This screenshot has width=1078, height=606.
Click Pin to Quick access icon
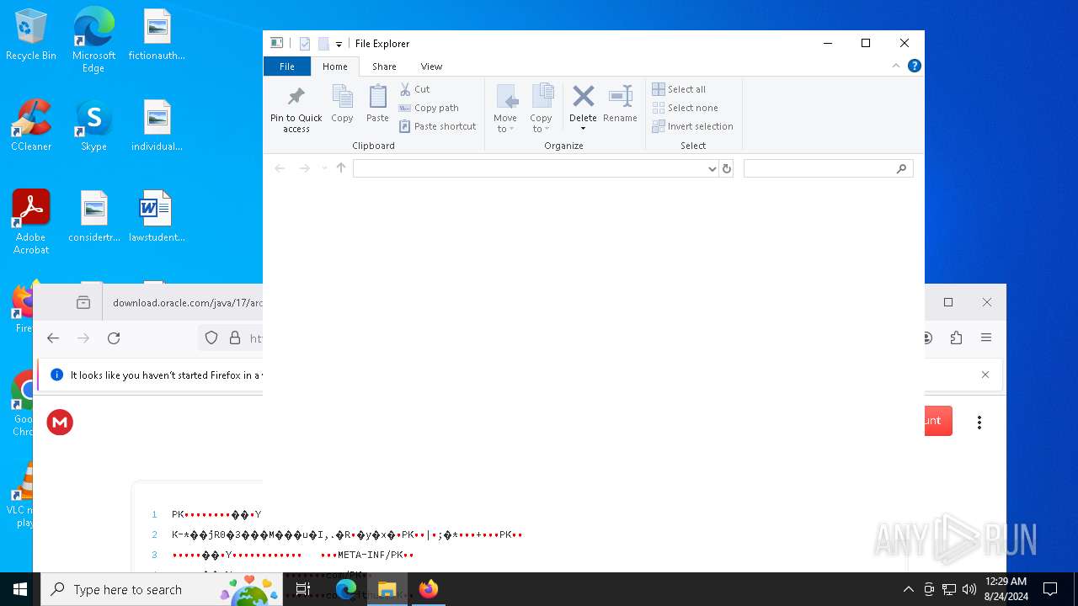click(296, 108)
